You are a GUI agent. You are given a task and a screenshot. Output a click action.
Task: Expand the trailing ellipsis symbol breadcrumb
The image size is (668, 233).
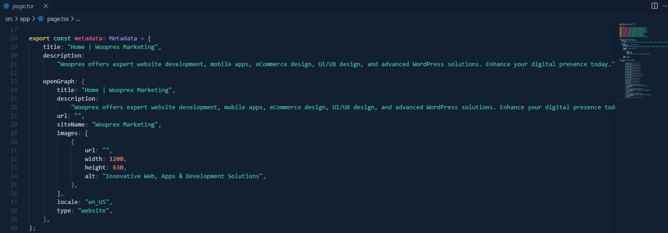[x=77, y=19]
